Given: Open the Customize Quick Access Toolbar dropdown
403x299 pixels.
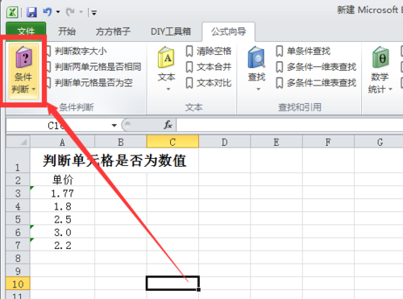Looking at the screenshot, I should [x=93, y=12].
